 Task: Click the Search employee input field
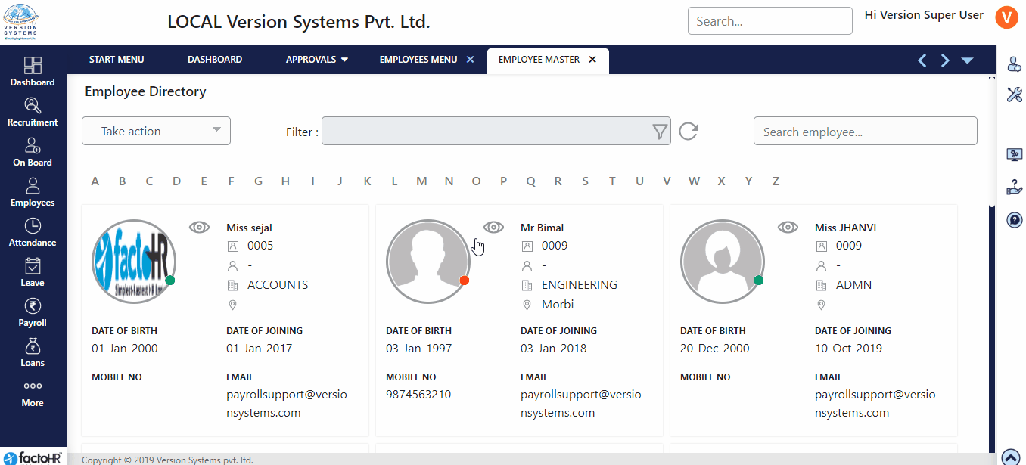[865, 132]
